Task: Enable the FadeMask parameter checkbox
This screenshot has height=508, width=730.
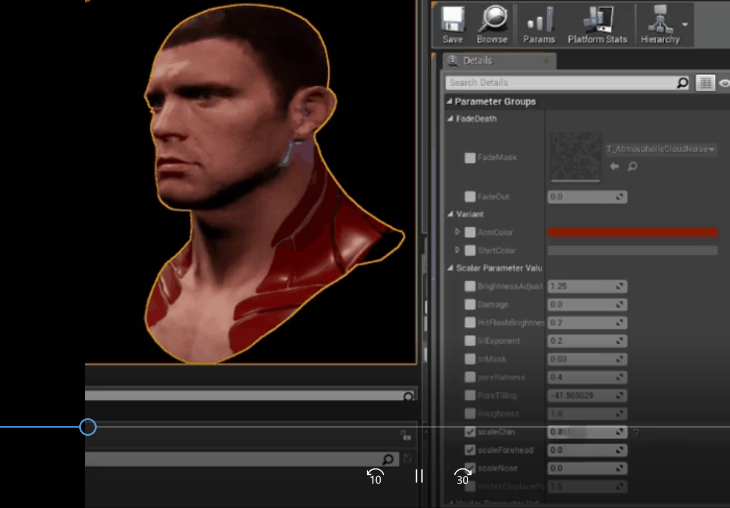Action: click(x=470, y=157)
